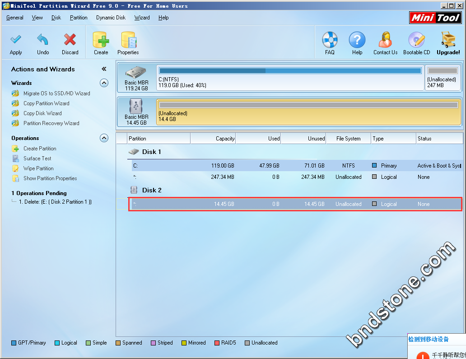Click the Upgrade shopping cart icon
466x359 pixels.
pos(448,40)
